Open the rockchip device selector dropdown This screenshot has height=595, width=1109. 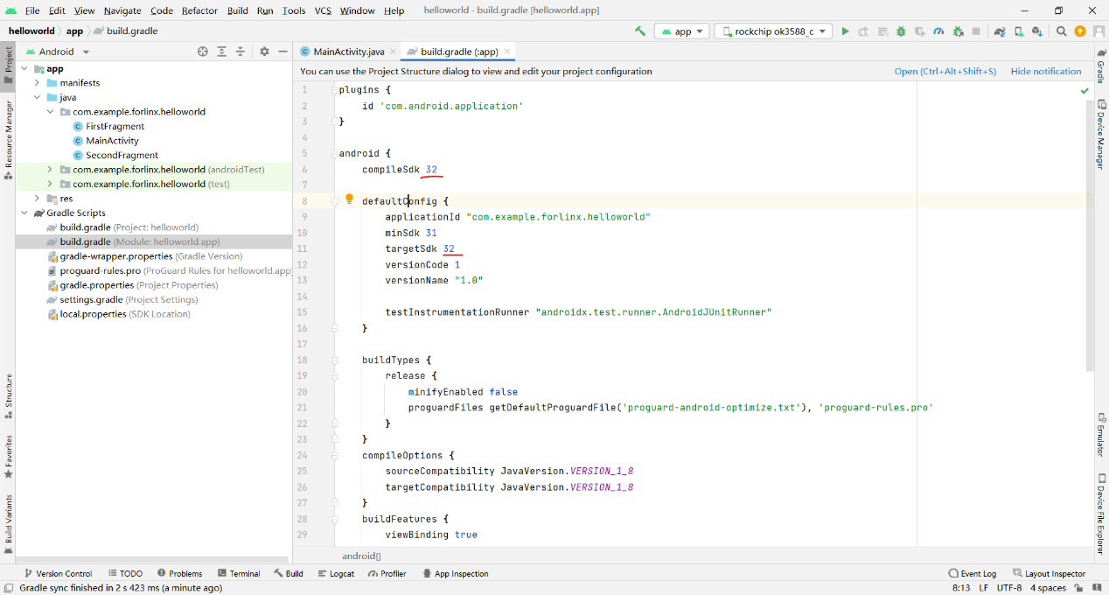click(x=771, y=31)
